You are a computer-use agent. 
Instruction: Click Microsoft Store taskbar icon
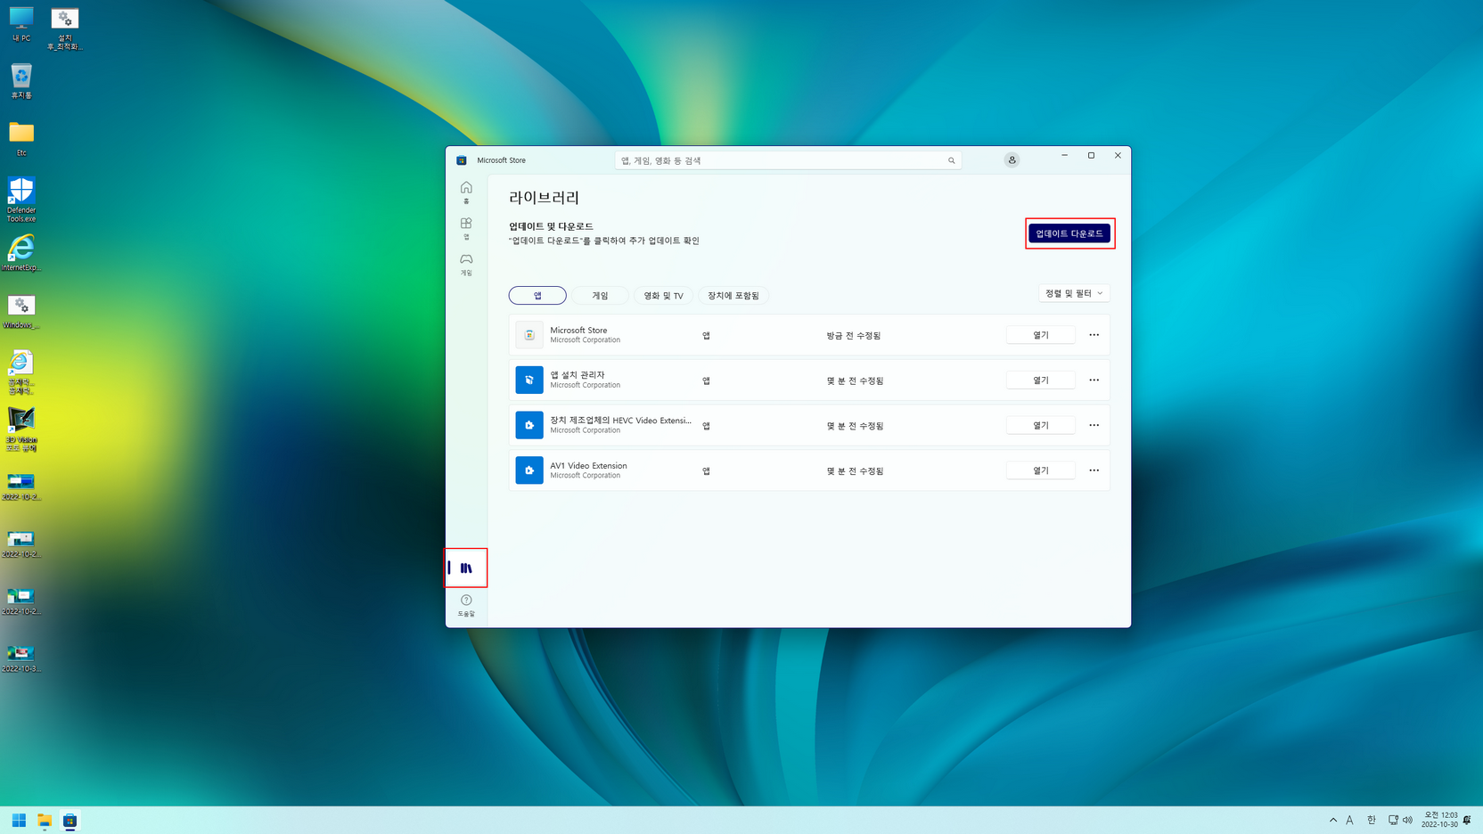click(x=70, y=821)
